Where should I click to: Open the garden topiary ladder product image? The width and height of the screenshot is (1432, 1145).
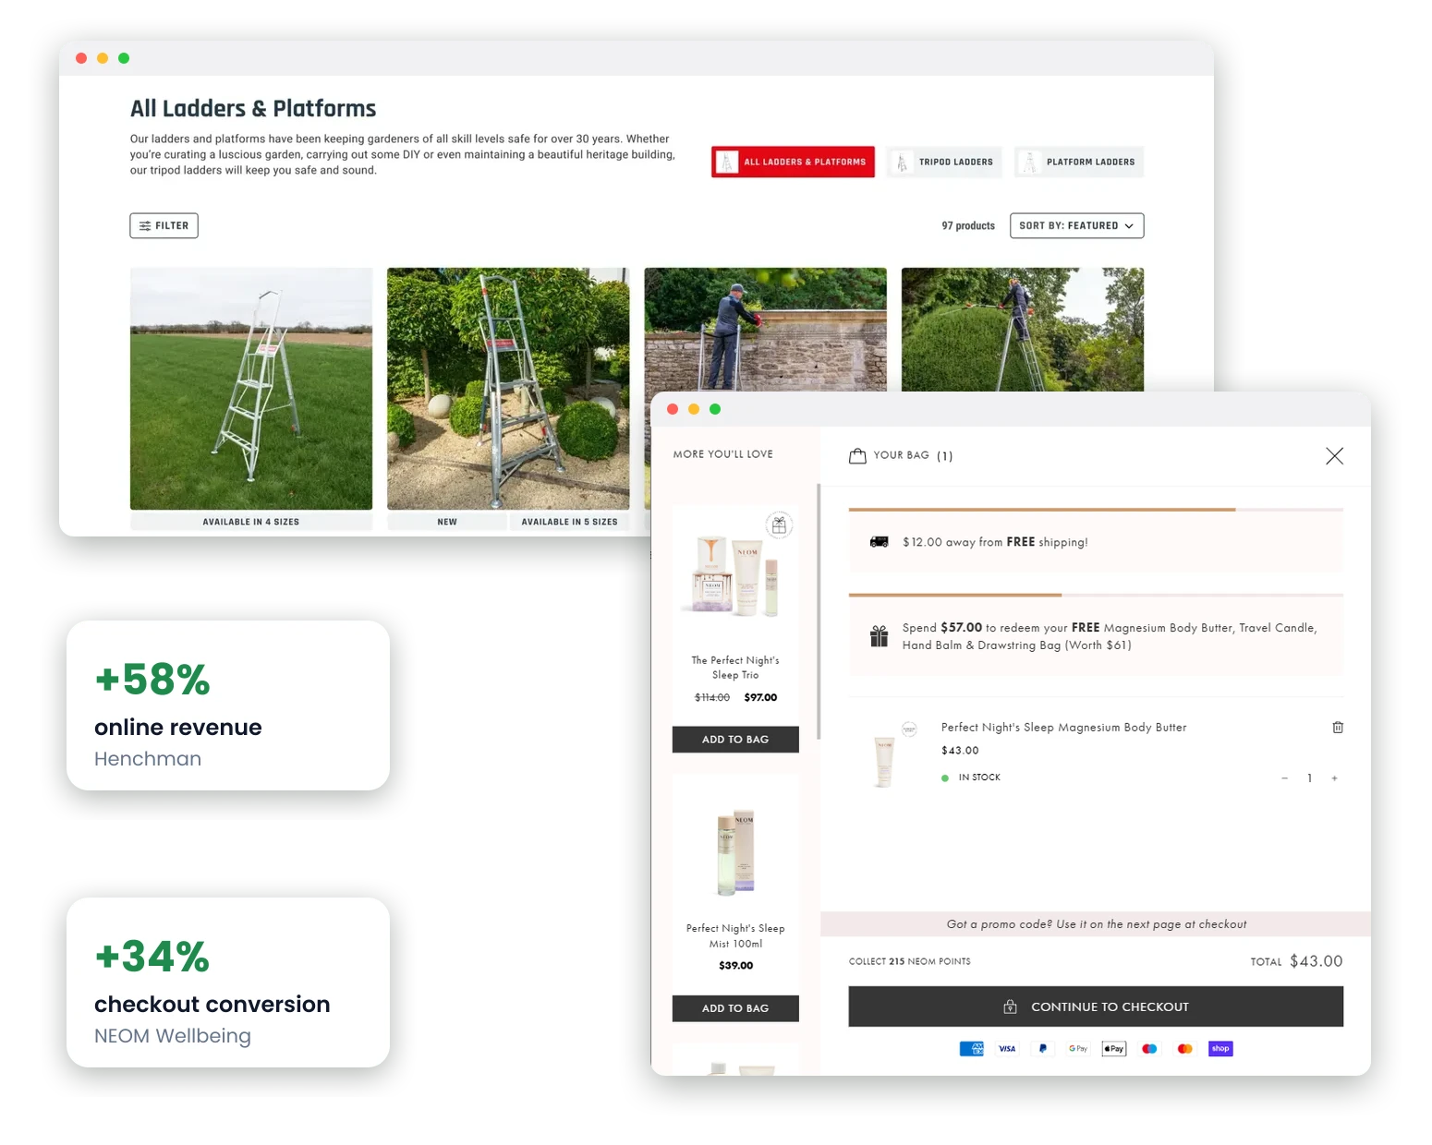508,389
